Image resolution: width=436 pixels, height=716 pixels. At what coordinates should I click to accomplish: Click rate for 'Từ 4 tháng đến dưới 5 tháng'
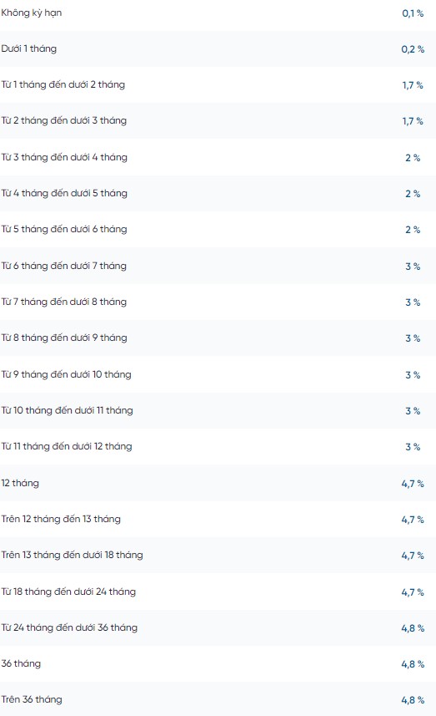(413, 194)
